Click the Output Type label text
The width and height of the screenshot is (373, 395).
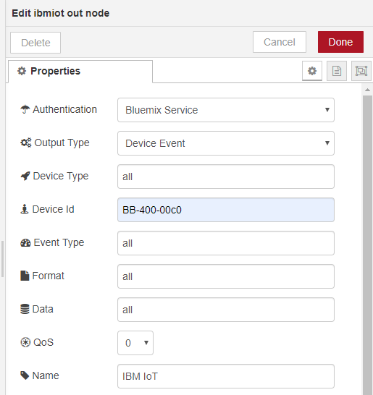click(x=62, y=143)
